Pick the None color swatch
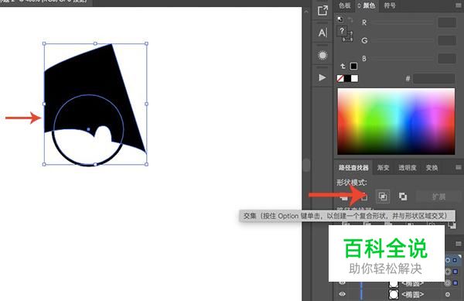The height and width of the screenshot is (301, 464). (x=340, y=78)
